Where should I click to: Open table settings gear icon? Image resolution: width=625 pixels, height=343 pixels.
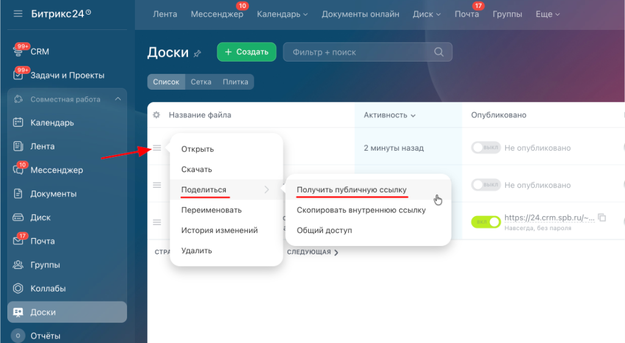point(157,115)
